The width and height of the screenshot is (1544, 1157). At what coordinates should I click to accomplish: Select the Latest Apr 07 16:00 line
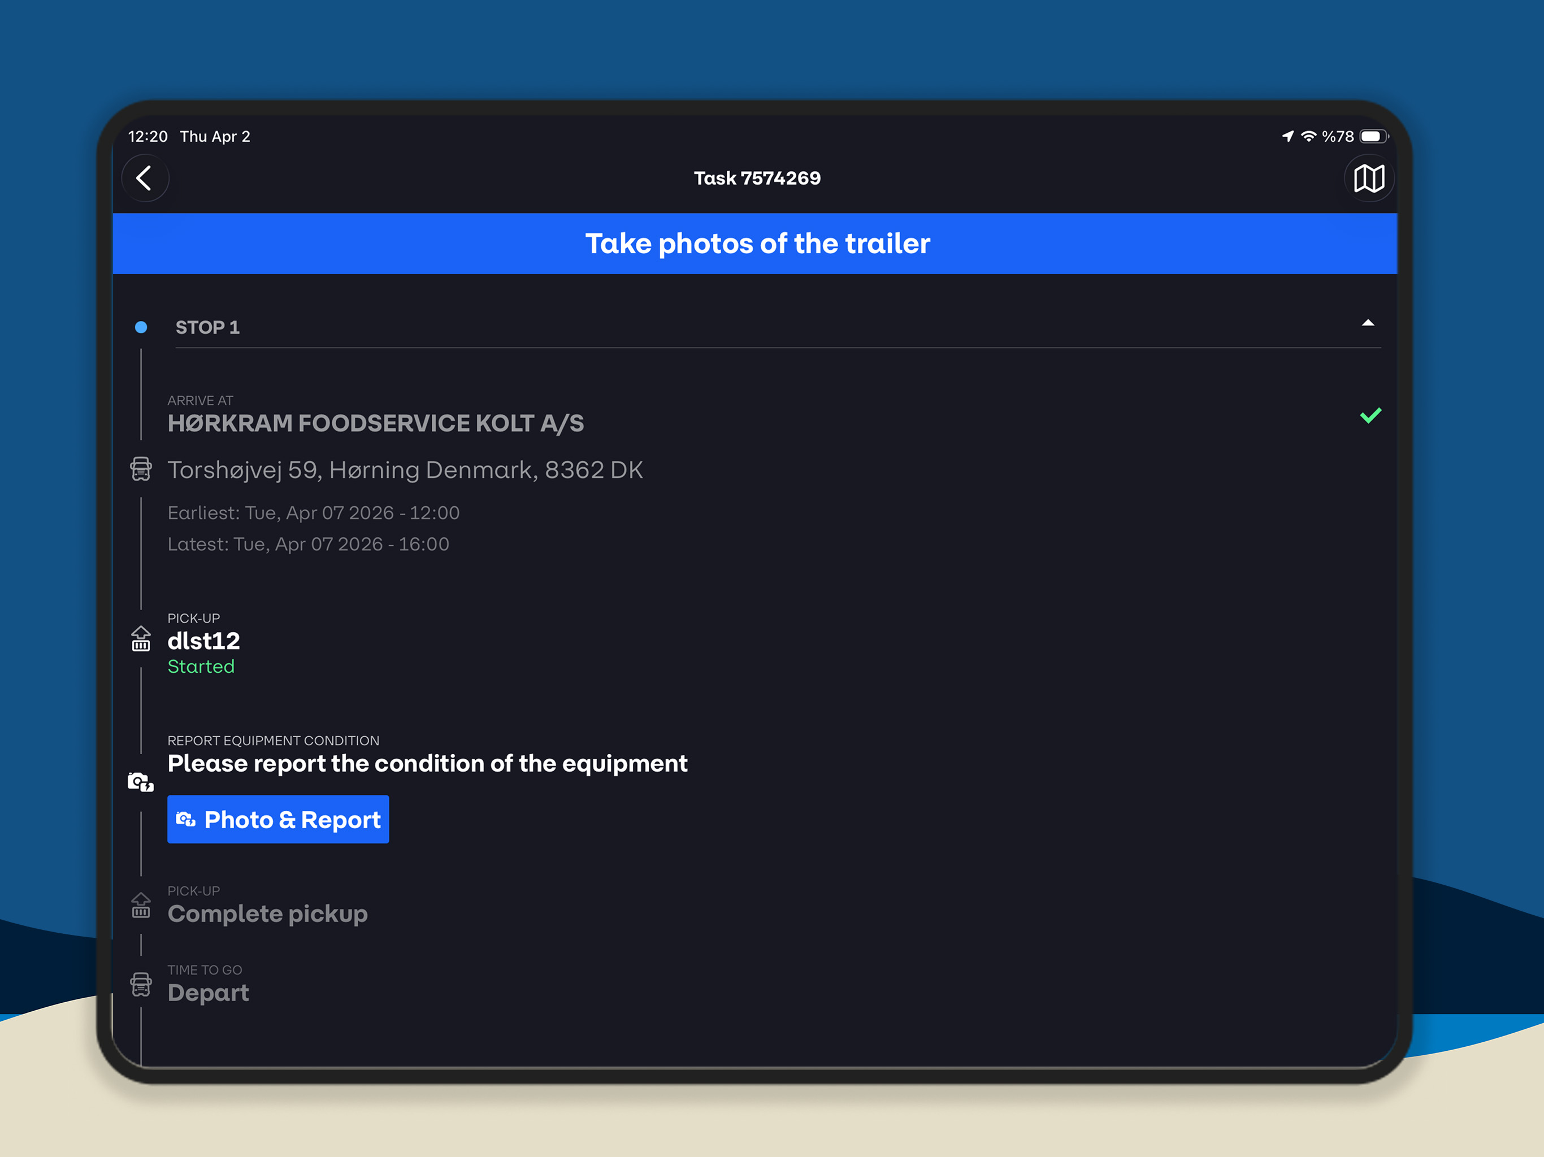(309, 544)
